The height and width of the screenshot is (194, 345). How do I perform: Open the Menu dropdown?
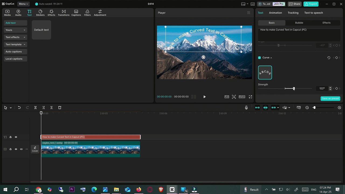[x=23, y=4]
